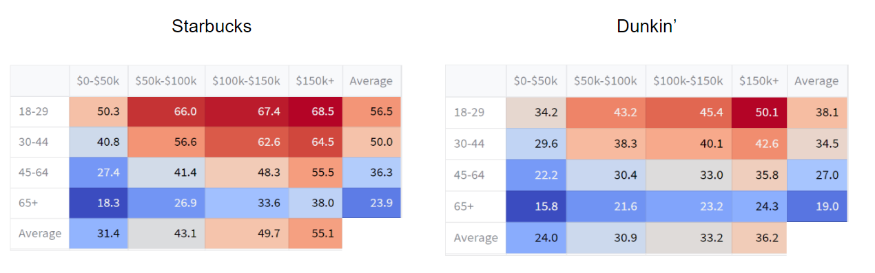
Task: Select Dunkin' $100k-$150k column header
Action: click(x=689, y=80)
